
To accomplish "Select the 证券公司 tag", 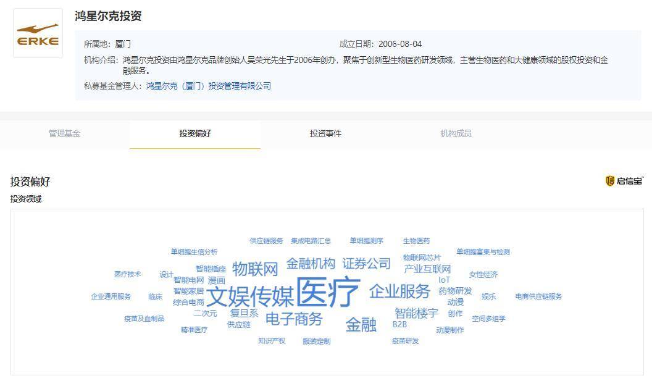I will pos(366,263).
